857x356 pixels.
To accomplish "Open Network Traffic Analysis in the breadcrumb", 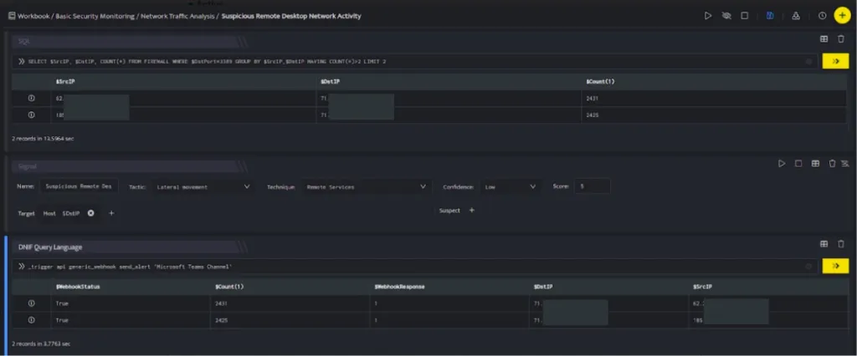I will pyautogui.click(x=177, y=16).
